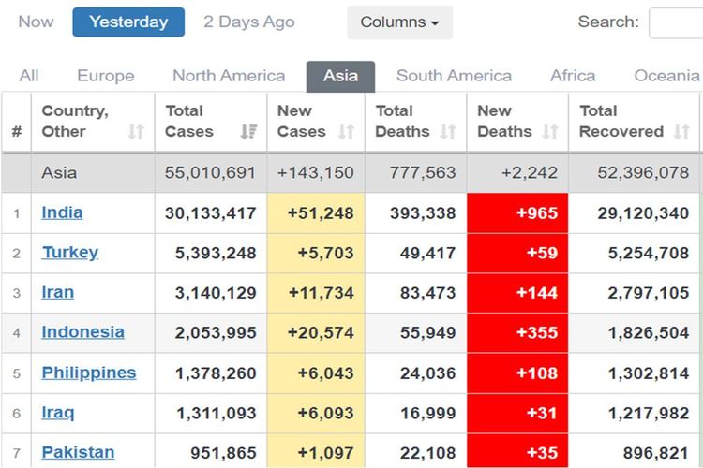Switch to the Oceania tab

[666, 76]
